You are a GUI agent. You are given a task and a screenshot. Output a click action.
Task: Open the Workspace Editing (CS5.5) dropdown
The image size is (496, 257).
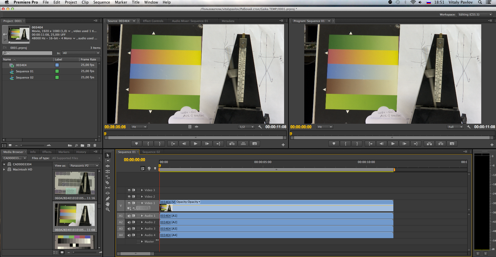coord(475,14)
